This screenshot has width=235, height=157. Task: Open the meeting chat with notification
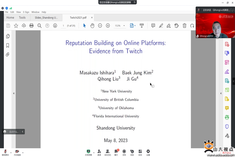pos(116,152)
